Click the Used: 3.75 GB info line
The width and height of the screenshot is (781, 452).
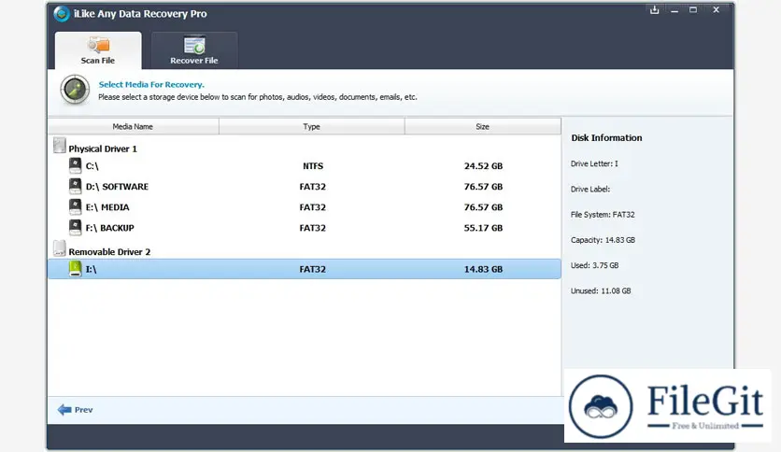pyautogui.click(x=595, y=265)
